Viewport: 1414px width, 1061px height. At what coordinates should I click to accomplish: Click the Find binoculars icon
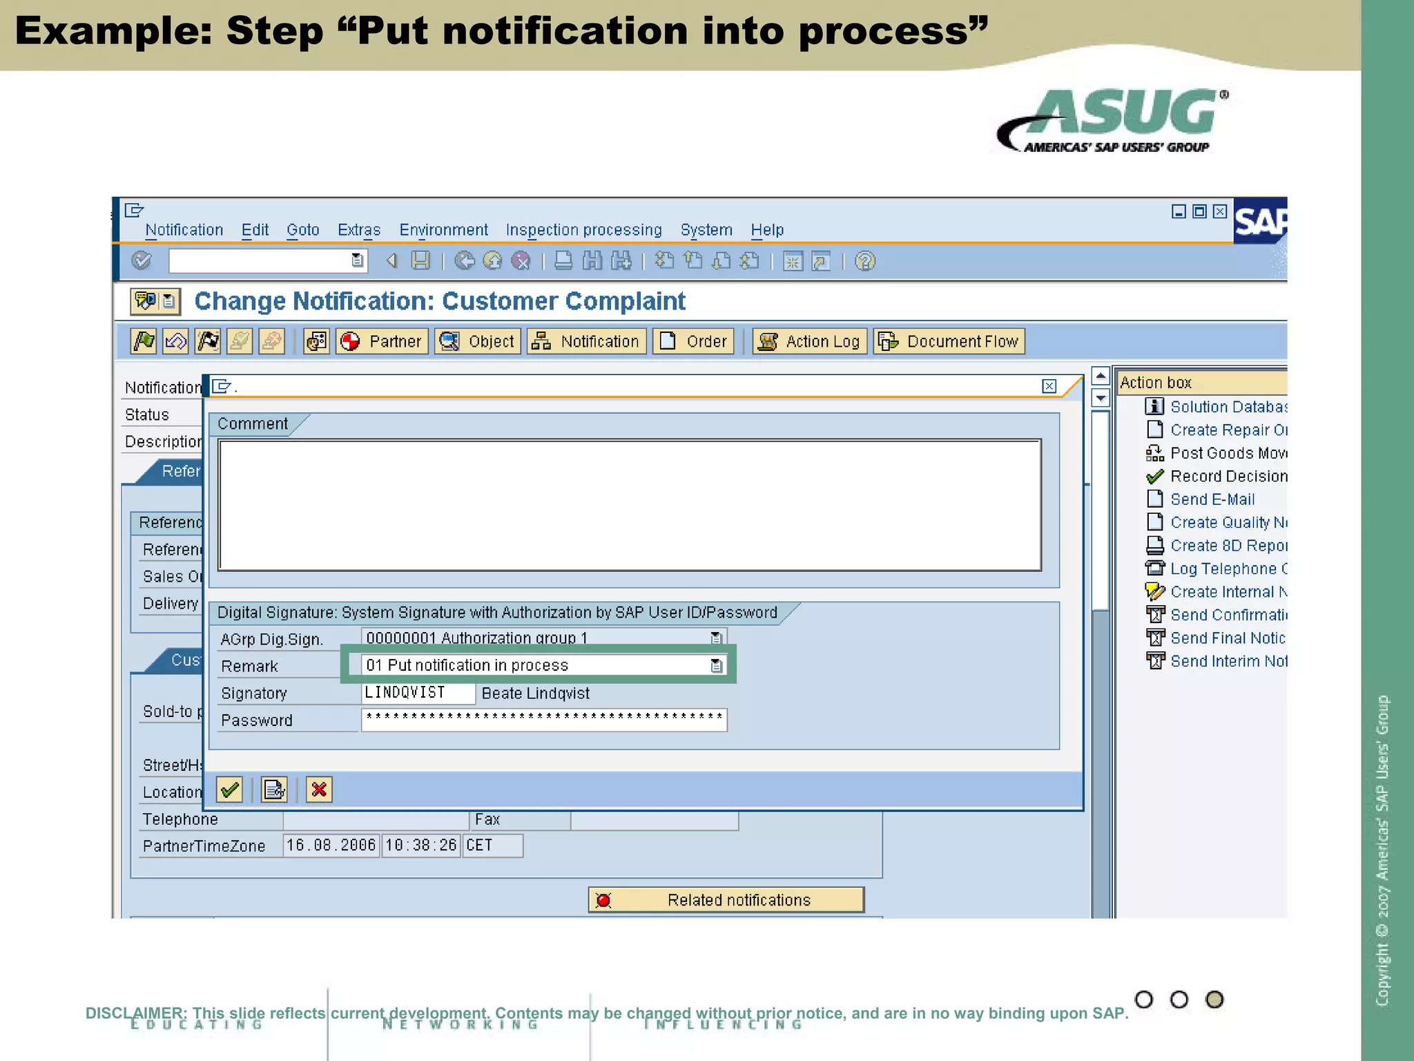(x=592, y=260)
